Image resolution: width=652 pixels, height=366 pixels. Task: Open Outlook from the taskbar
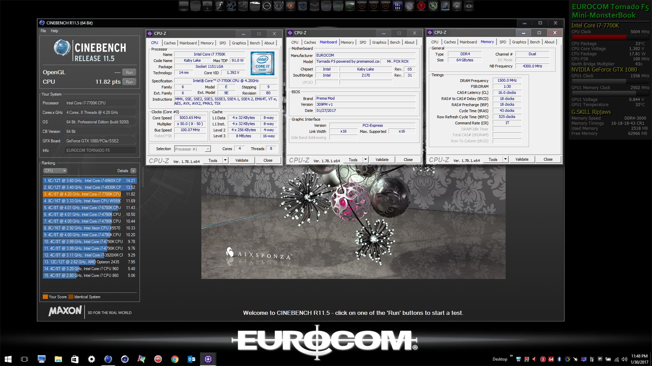point(191,359)
